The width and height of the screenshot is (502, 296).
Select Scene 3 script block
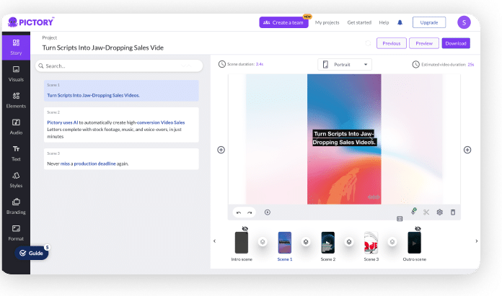[x=121, y=159]
